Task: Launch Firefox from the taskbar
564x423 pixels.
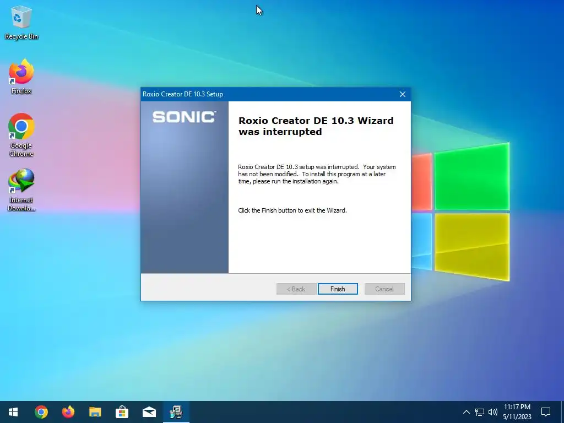Action: pos(68,412)
